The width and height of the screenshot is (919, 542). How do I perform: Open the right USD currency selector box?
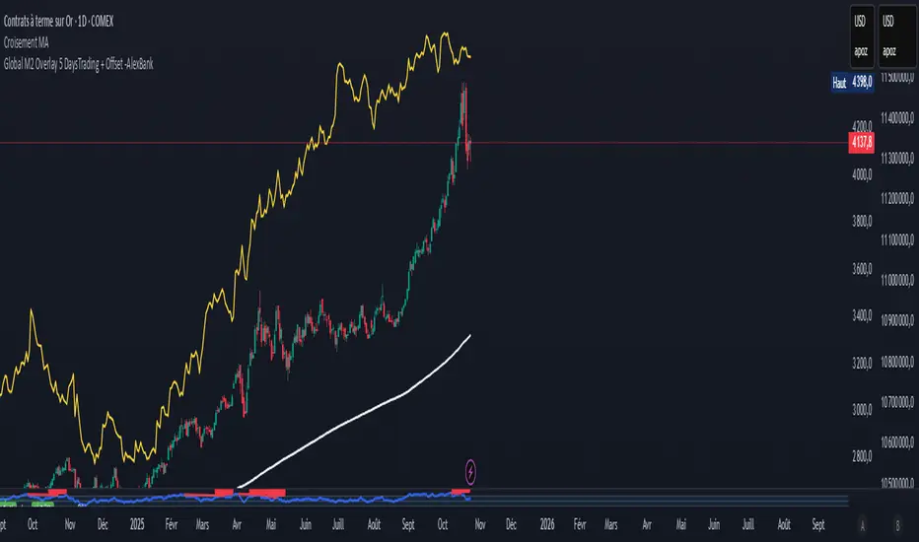click(896, 36)
